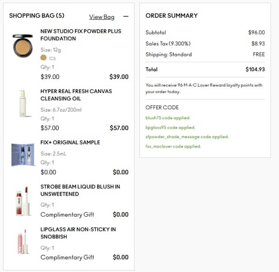279x272 pixels.
Task: Open Hyper Real Fresh Canvas Cleansing Oil title
Action: pyautogui.click(x=76, y=95)
